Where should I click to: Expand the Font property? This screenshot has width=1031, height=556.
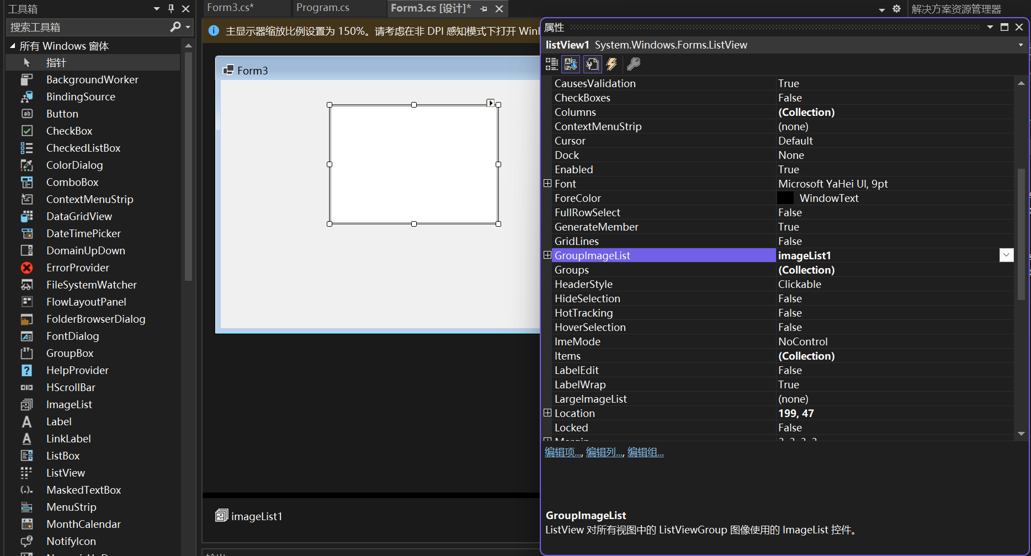coord(547,183)
